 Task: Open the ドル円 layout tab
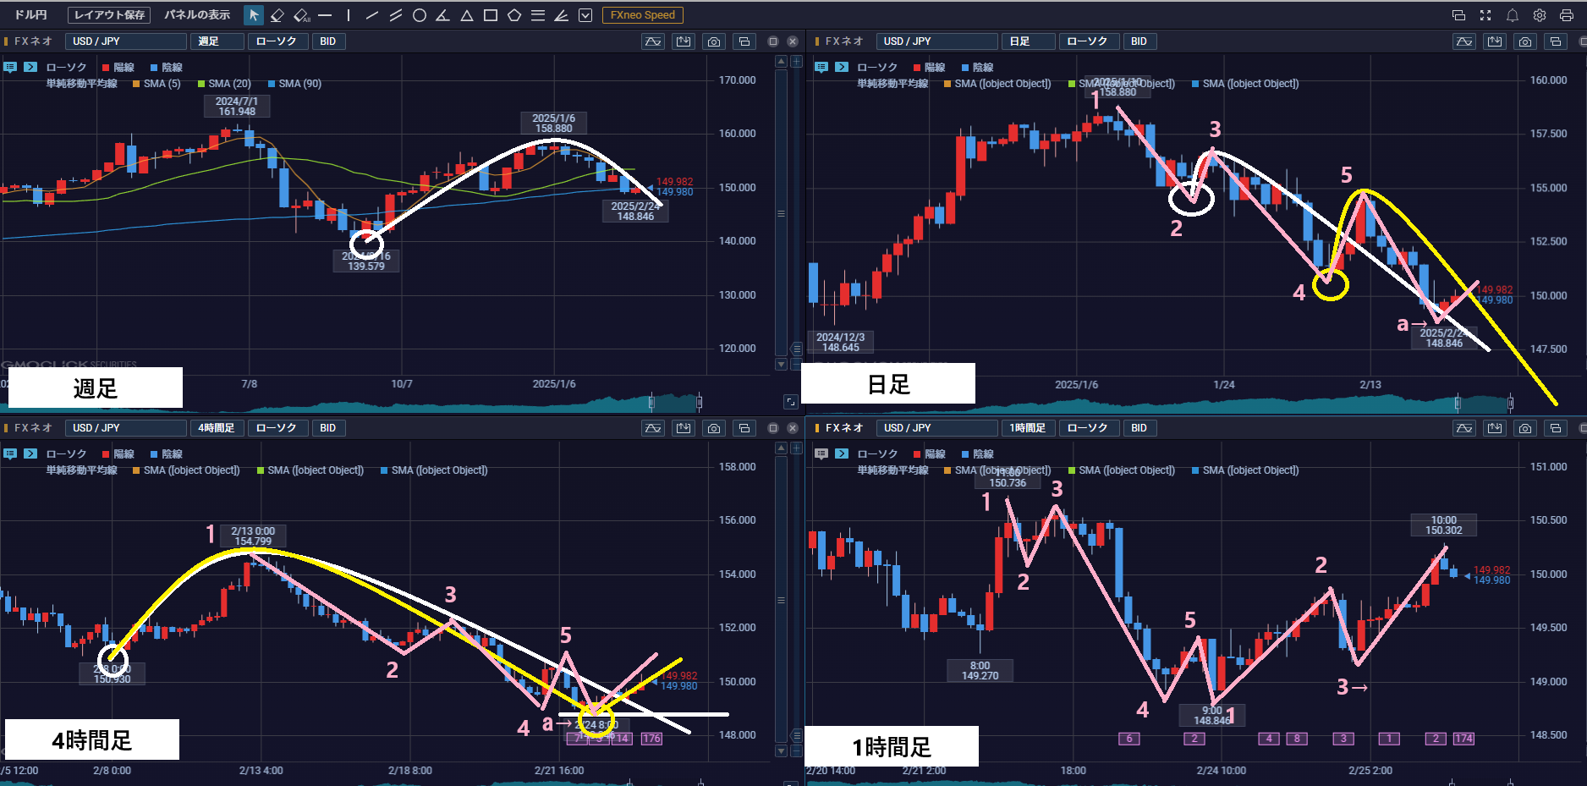[31, 15]
